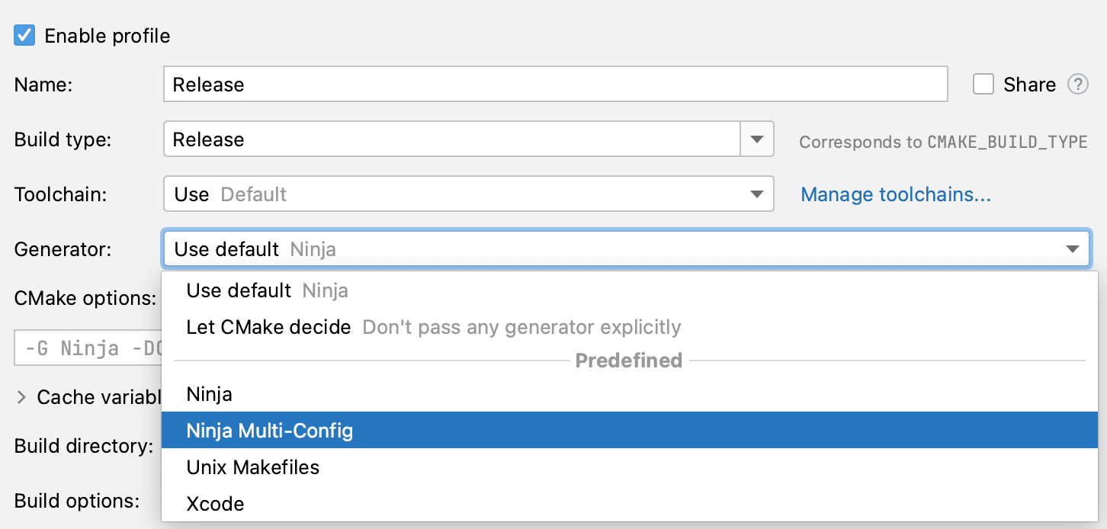The image size is (1107, 529).
Task: Click the Predefined section divider label
Action: point(628,361)
